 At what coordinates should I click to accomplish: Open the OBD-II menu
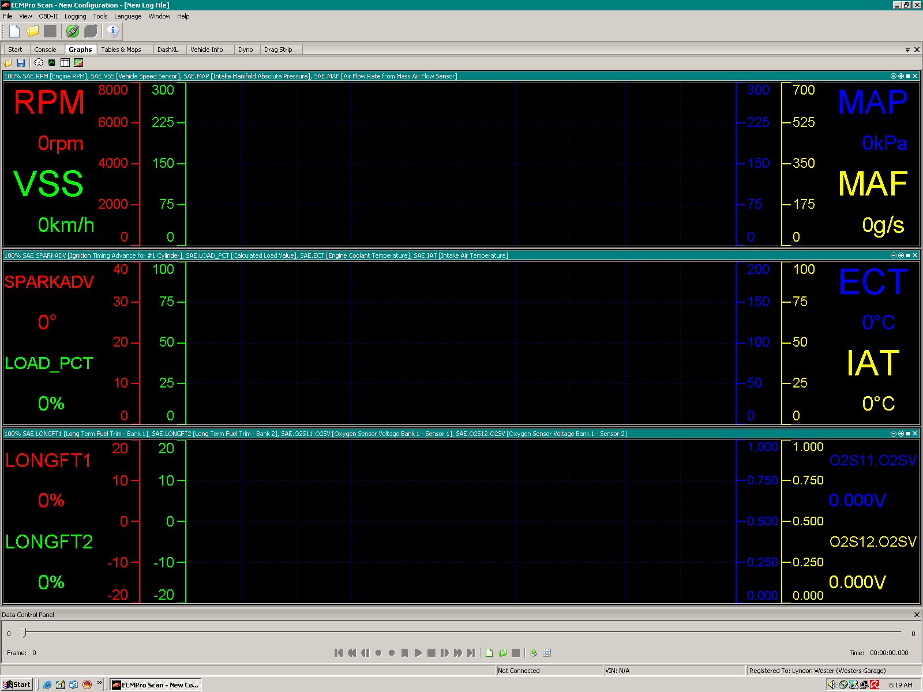tap(48, 16)
